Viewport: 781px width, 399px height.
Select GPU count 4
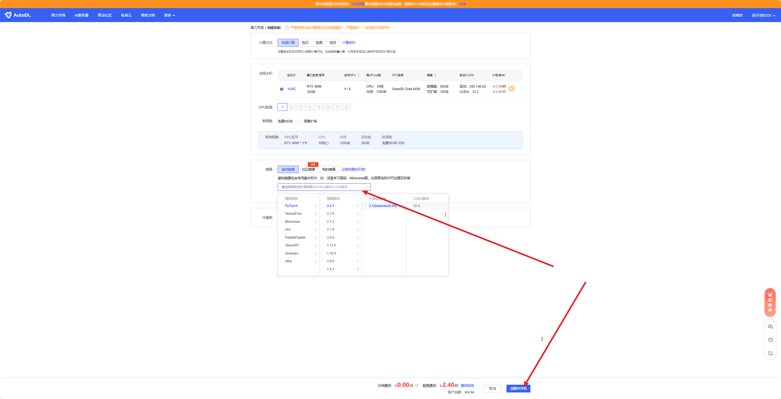[x=310, y=107]
